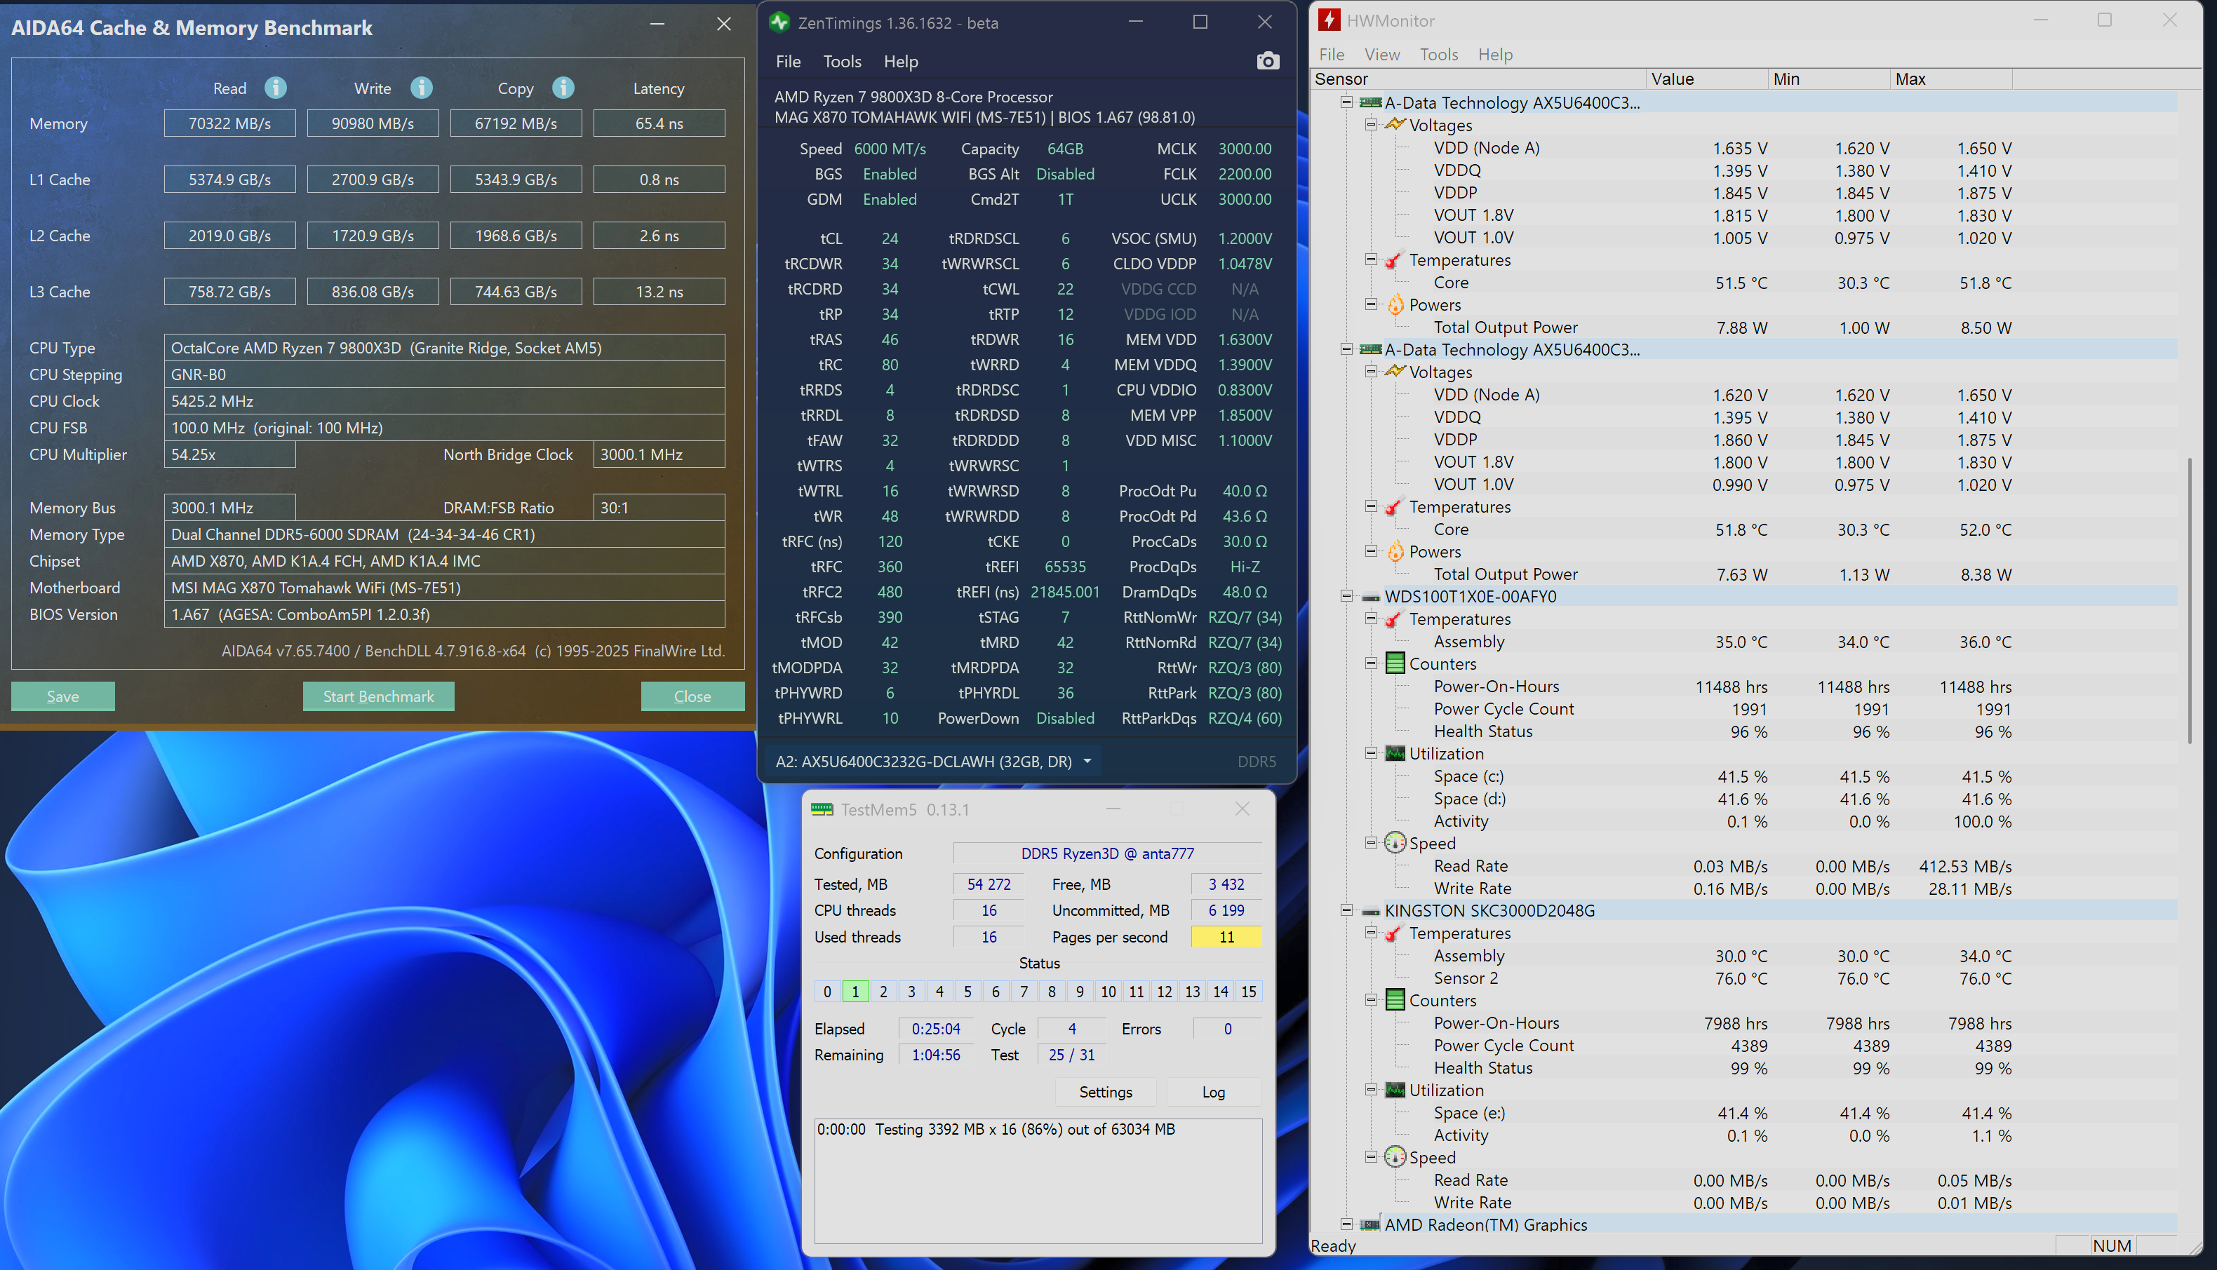Click the Read info icon in AIDA64
2217x1270 pixels.
coord(276,88)
